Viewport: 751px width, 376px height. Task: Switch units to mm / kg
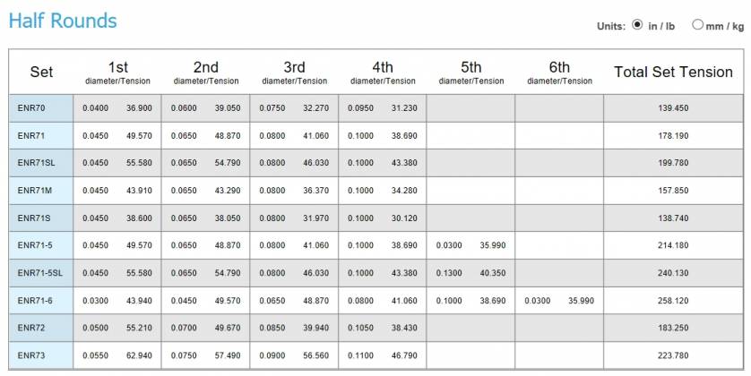[x=697, y=24]
